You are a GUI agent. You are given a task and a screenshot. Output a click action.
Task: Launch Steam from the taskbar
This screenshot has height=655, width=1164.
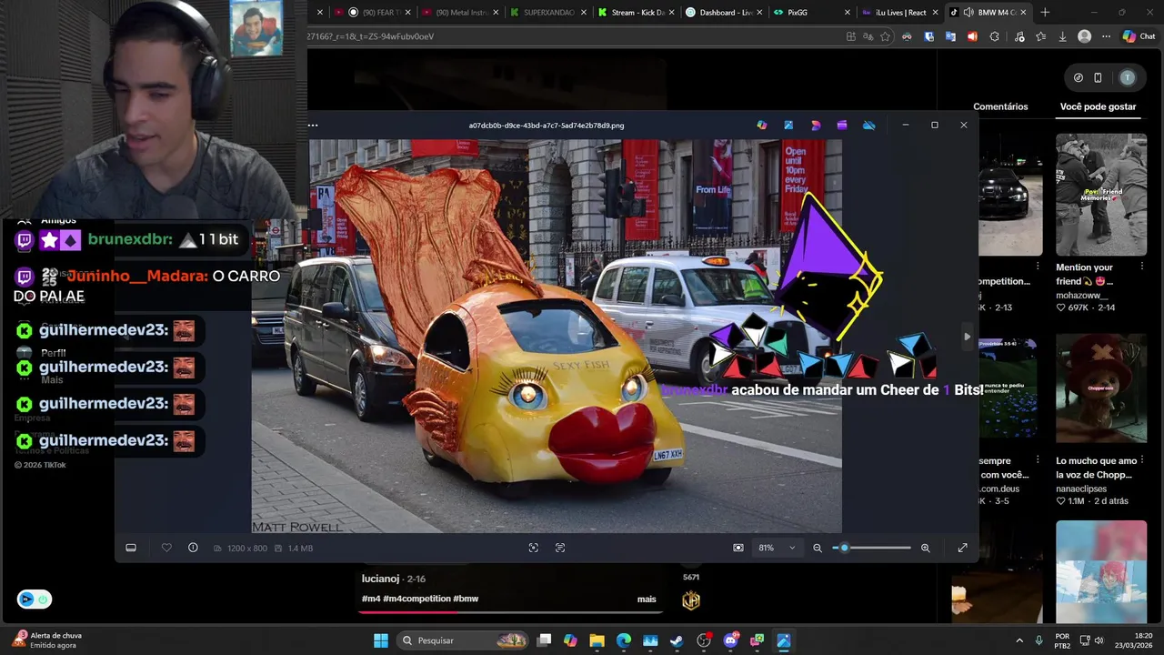tap(677, 640)
